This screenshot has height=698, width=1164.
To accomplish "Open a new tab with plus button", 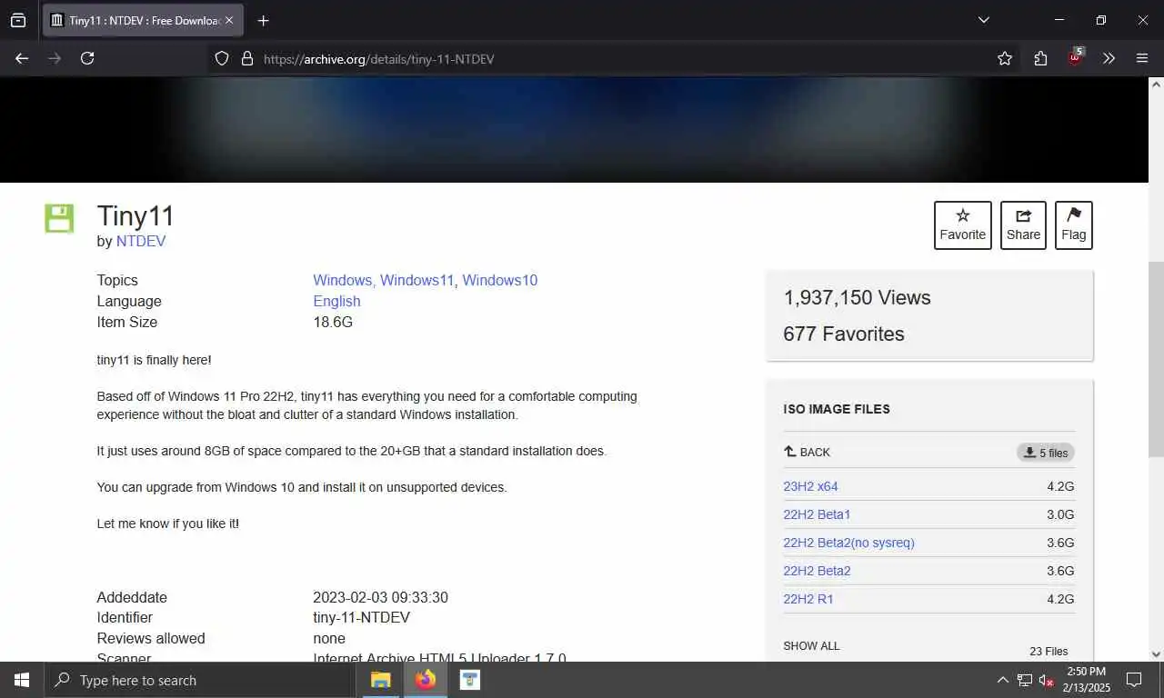I will pos(263,20).
